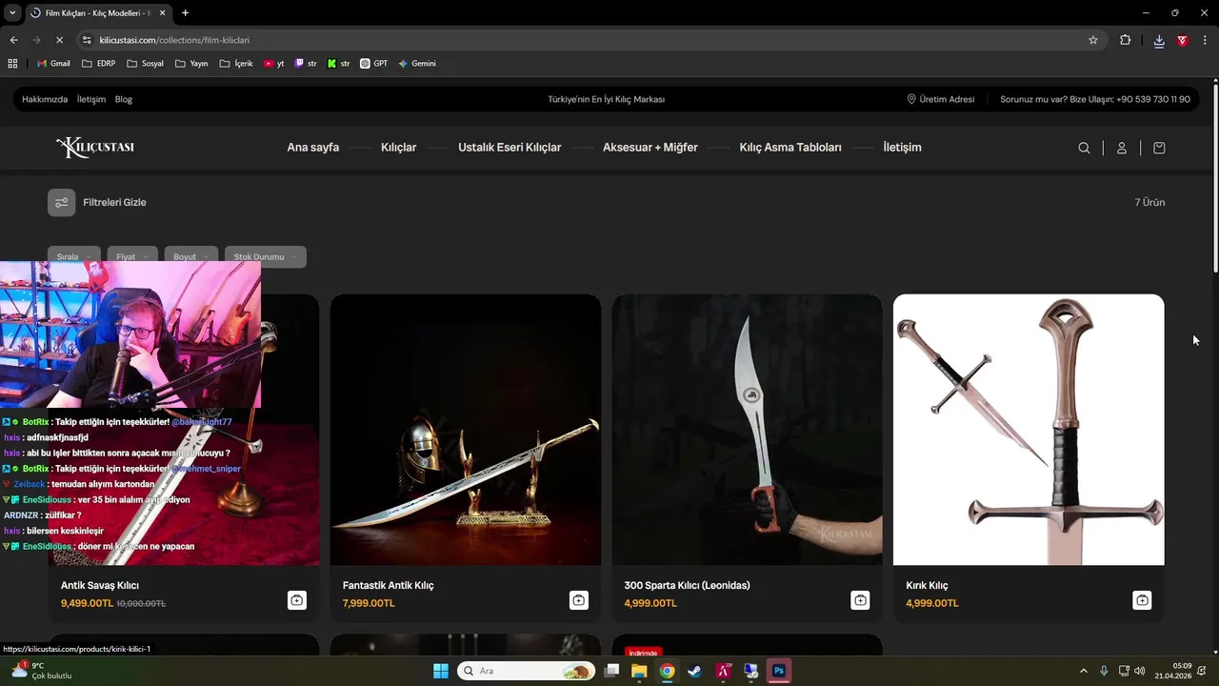Open Ustalık Eseri Kılıçlar menu
Image resolution: width=1219 pixels, height=686 pixels.
click(510, 148)
